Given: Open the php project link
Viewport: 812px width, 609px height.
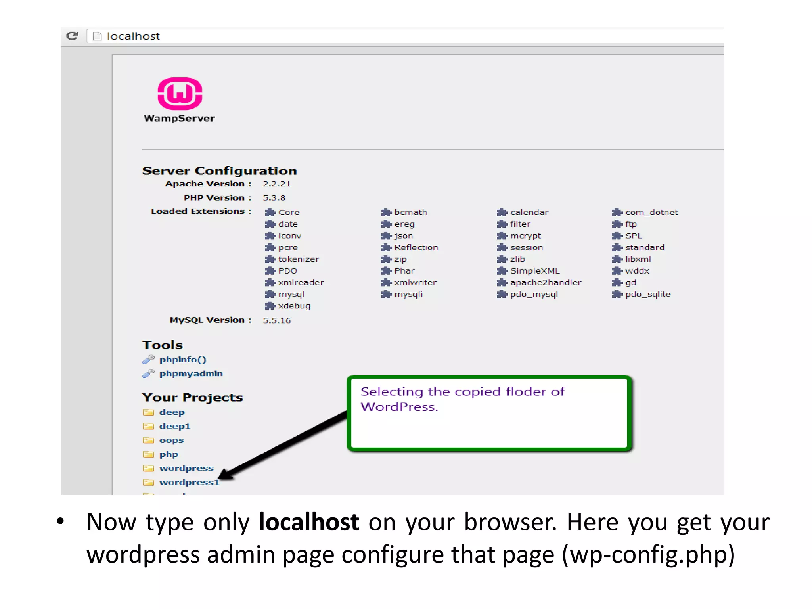Looking at the screenshot, I should [x=169, y=454].
